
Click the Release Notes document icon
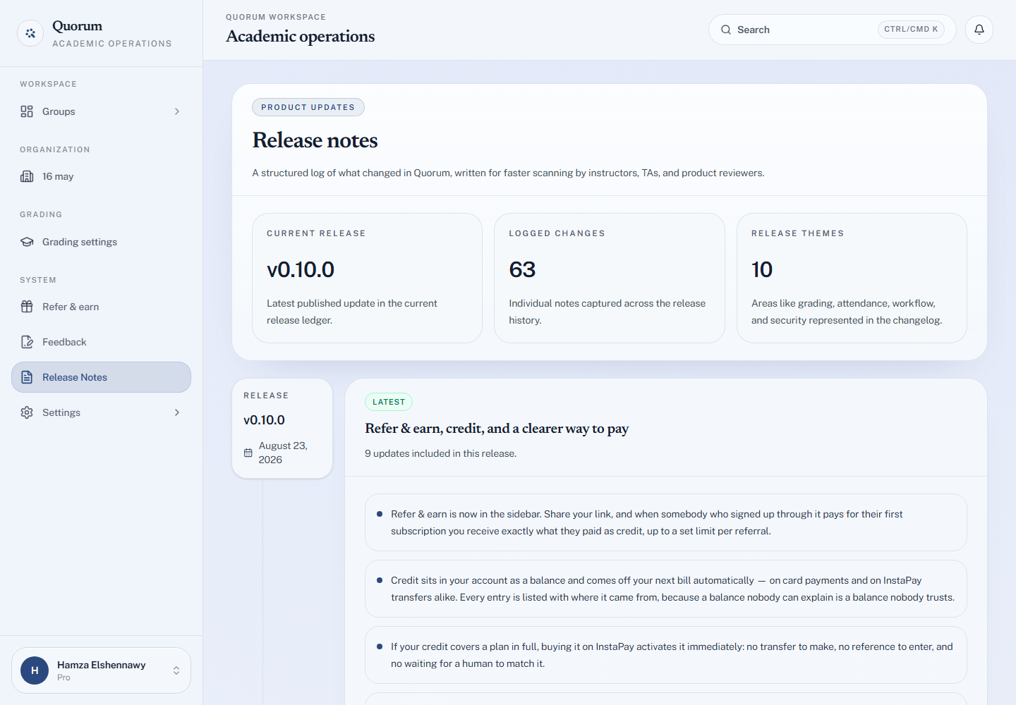27,377
